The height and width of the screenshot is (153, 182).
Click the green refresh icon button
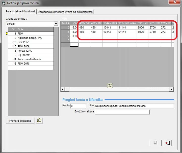click(39, 121)
